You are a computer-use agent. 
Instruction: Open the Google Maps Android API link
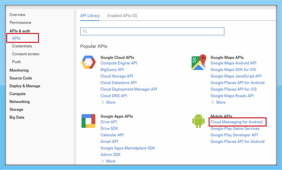click(x=234, y=63)
